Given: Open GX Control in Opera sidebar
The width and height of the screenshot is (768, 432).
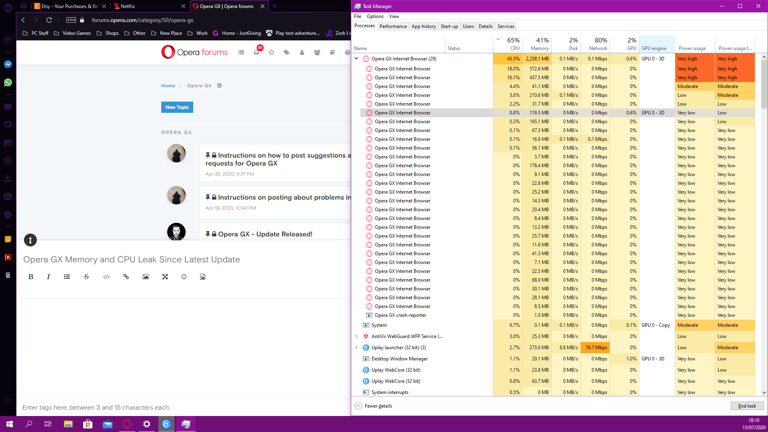Looking at the screenshot, I should tap(8, 40).
